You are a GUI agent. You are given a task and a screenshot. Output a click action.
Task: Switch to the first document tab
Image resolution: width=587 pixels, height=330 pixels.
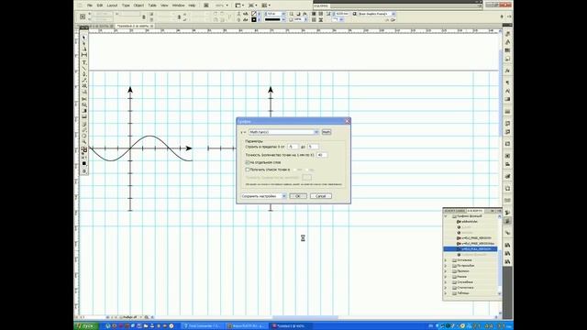[95, 27]
